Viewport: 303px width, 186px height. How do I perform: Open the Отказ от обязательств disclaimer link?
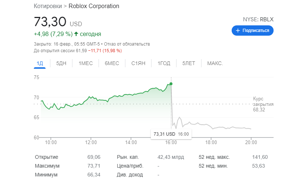[127, 44]
